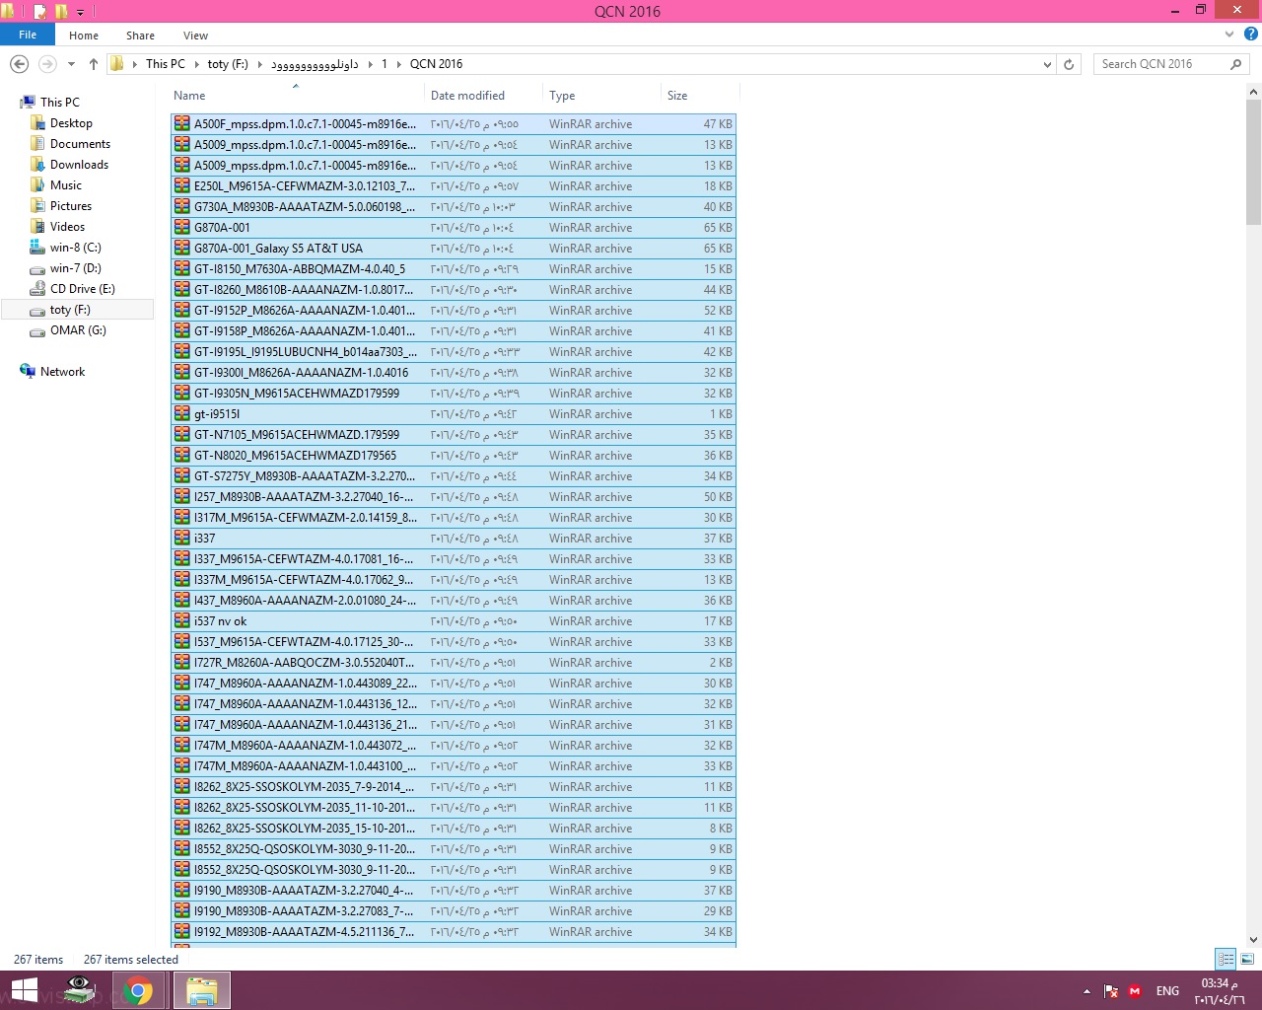
Task: Open the taskbar clock and calendar
Action: [x=1220, y=991]
